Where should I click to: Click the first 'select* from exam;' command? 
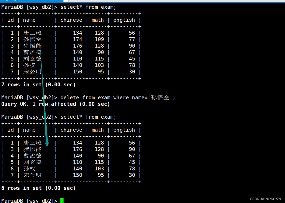tap(88, 7)
